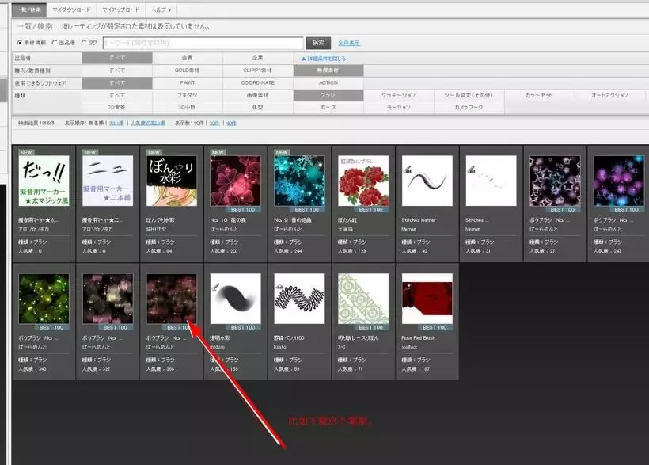Screen dimensions: 649x465
Task: Open the Rose Red Brush thumbnail
Action: 427,297
